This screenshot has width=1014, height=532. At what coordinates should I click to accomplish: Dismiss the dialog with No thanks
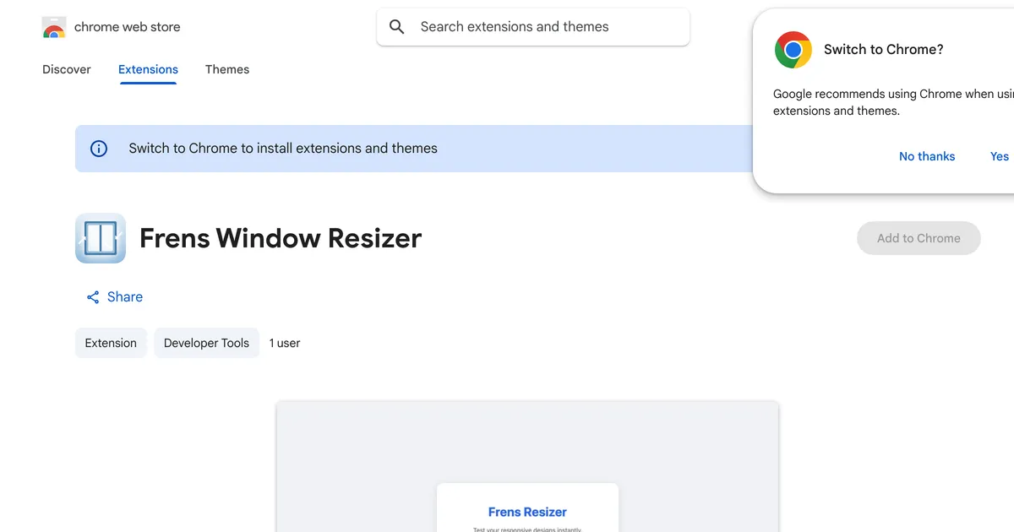[x=926, y=156]
